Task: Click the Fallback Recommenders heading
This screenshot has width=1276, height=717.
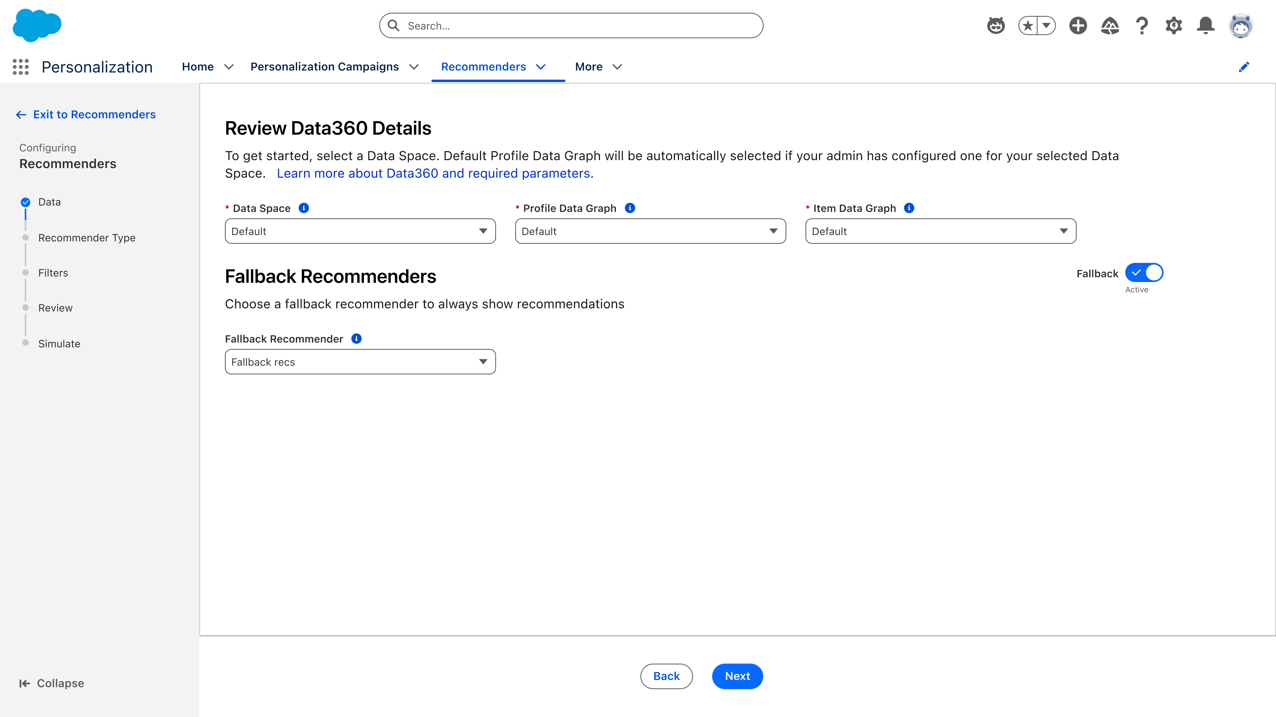Action: pos(330,277)
